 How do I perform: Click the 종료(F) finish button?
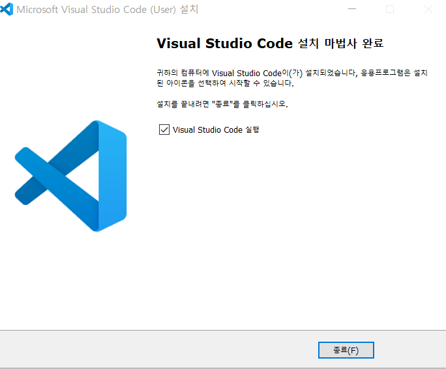[346, 350]
